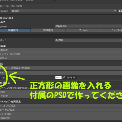This screenshot has width=122, height=122.
Task: Expand the リムライト設定 section
Action: tap(61, 114)
